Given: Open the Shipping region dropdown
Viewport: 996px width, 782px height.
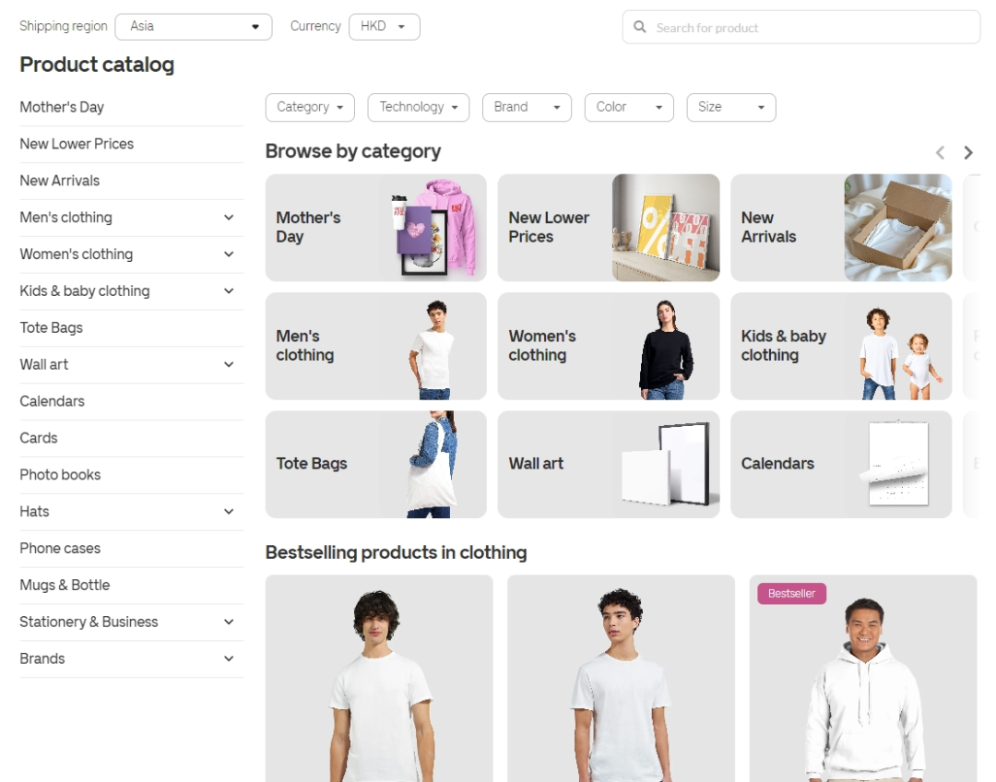Looking at the screenshot, I should click(194, 27).
